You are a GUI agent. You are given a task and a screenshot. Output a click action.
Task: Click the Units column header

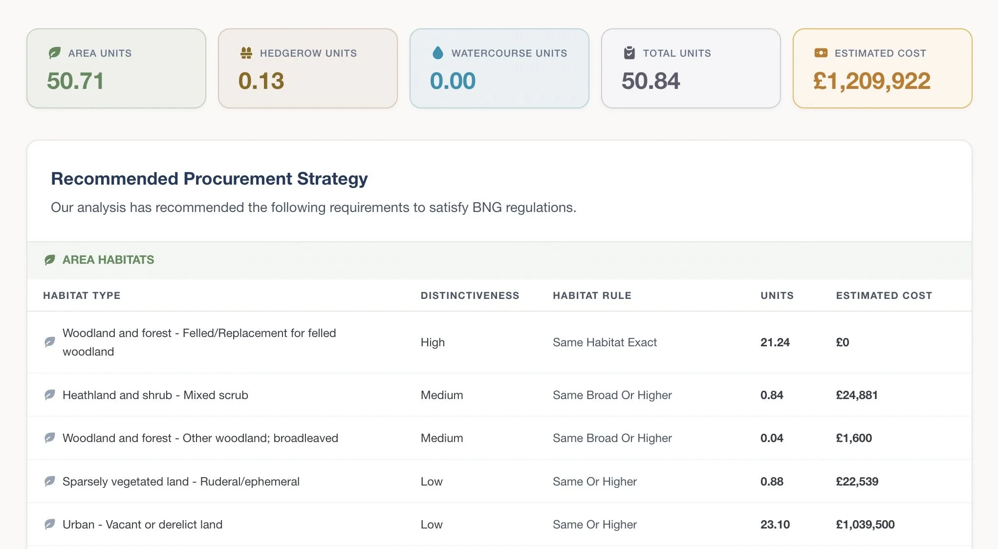pyautogui.click(x=777, y=296)
